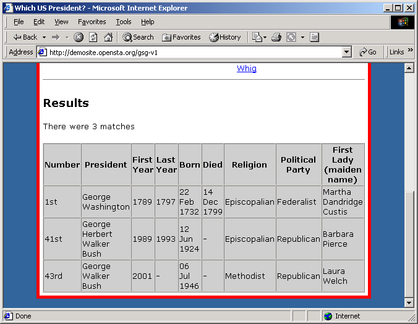Click the 'President' column header
Viewport: 418px width, 324px height.
click(x=106, y=164)
